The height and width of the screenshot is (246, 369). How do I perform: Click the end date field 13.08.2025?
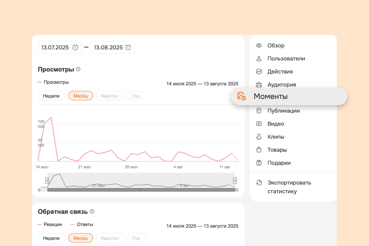point(113,47)
